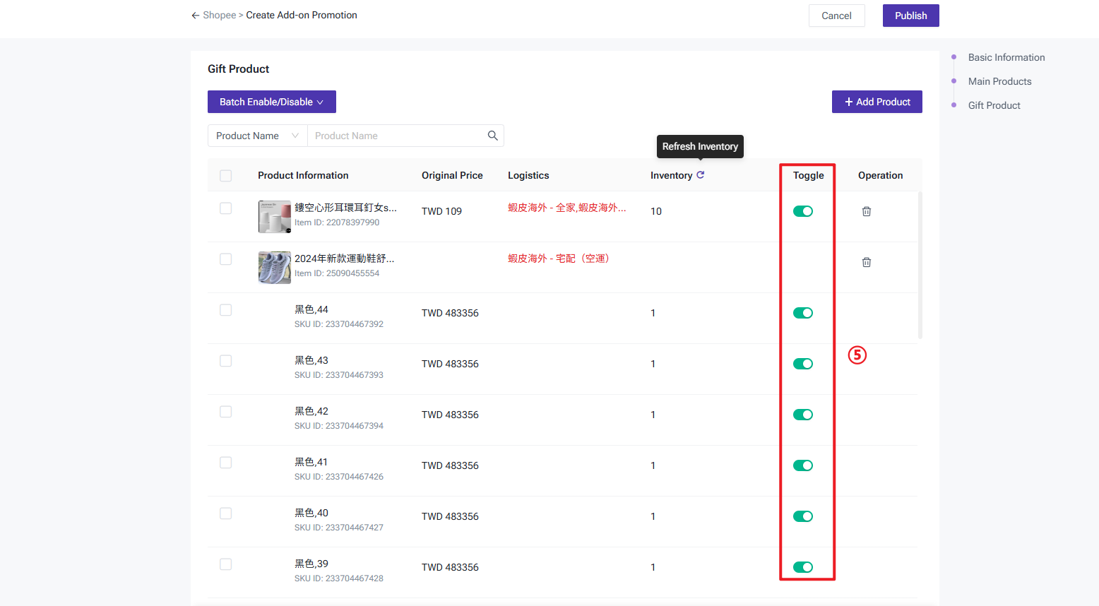Jump to Basic Information section
This screenshot has width=1099, height=606.
1006,57
